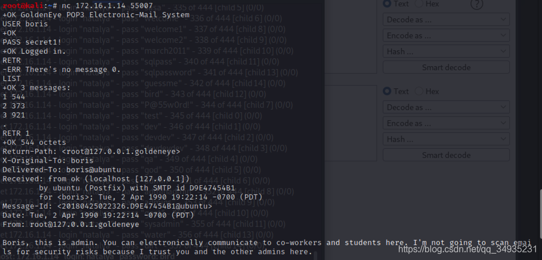Click 'X-Original-To: boris' header line

point(48,161)
